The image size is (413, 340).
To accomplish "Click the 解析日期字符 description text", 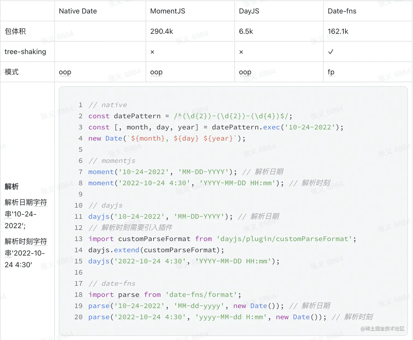I will 26,202.
